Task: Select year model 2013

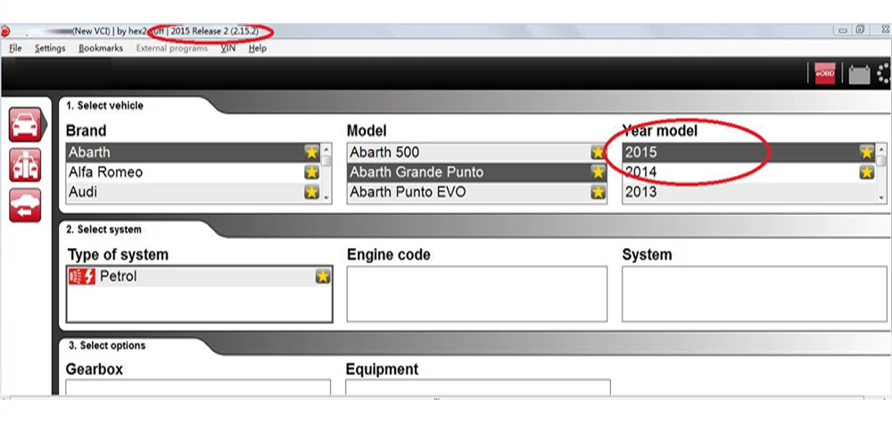Action: tap(749, 193)
